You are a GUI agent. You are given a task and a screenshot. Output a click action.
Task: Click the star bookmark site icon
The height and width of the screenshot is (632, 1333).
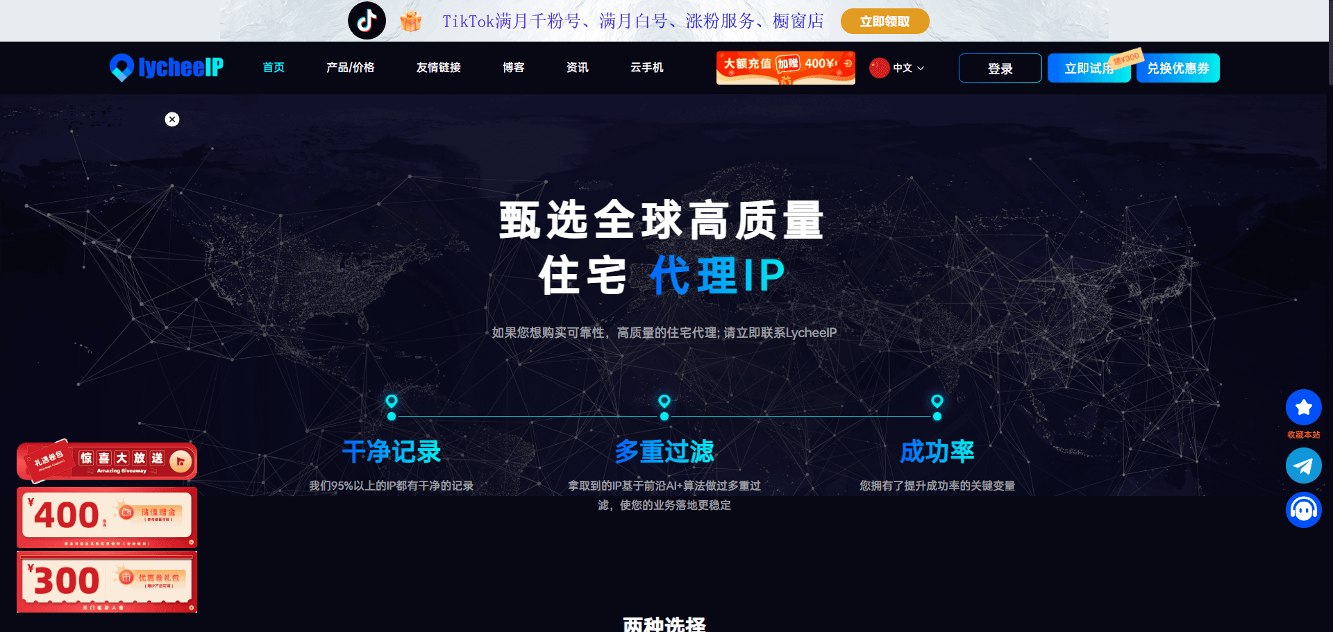1303,407
